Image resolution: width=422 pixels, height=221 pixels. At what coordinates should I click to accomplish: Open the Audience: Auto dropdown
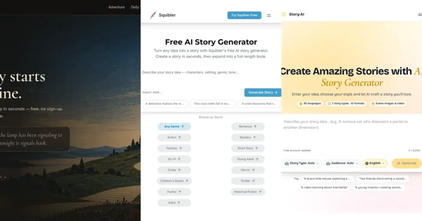tap(342, 163)
